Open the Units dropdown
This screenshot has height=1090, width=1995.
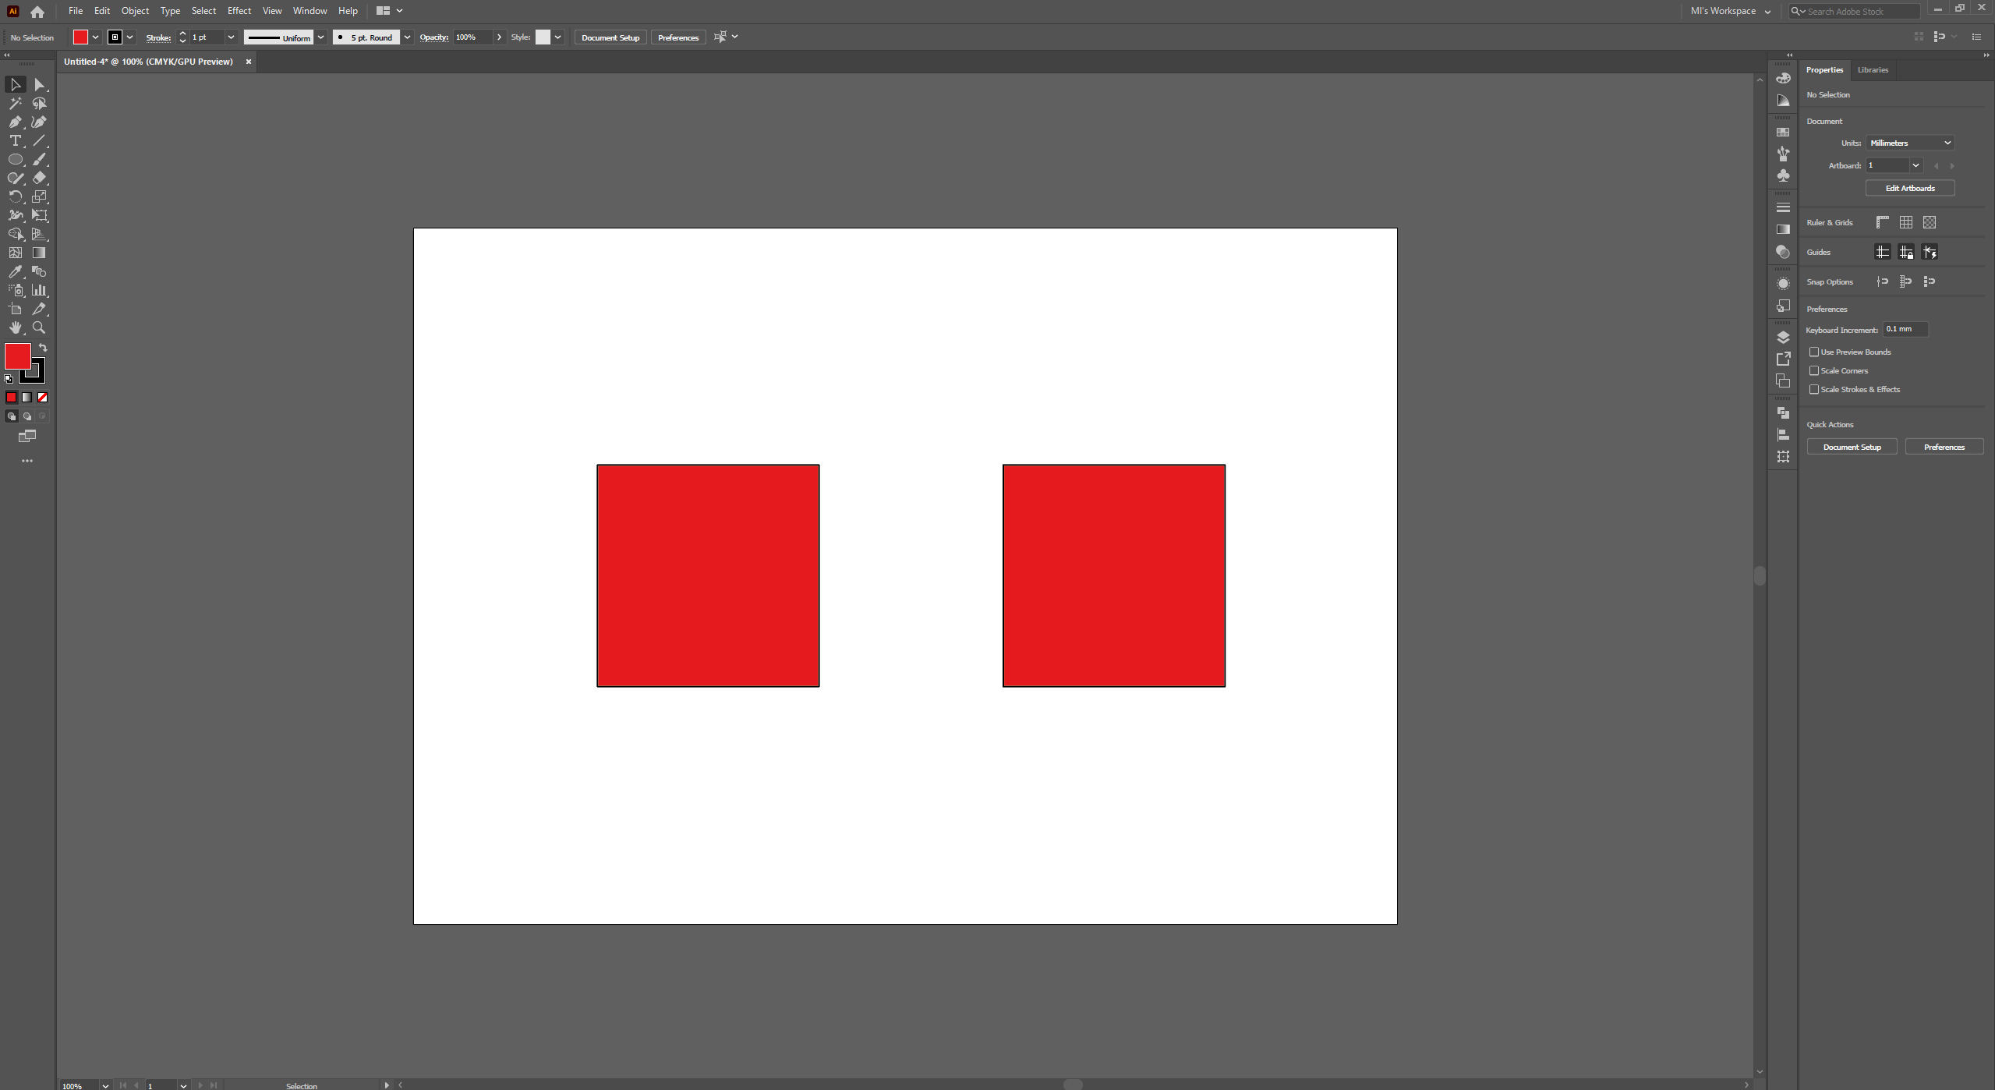point(1909,143)
